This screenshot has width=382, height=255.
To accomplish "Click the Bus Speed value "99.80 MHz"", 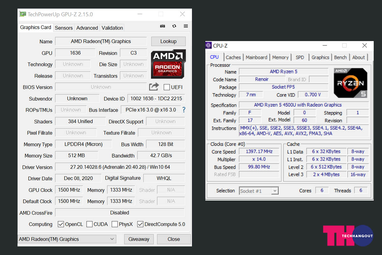I will click(x=259, y=167).
